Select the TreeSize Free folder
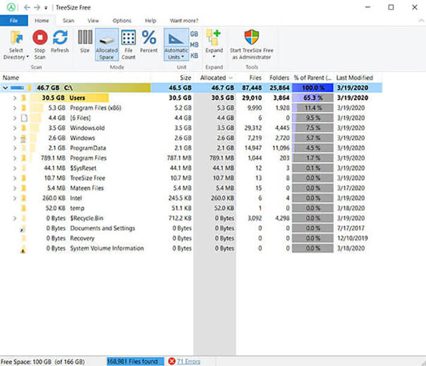Screen dimensions: 426x366 pos(87,179)
